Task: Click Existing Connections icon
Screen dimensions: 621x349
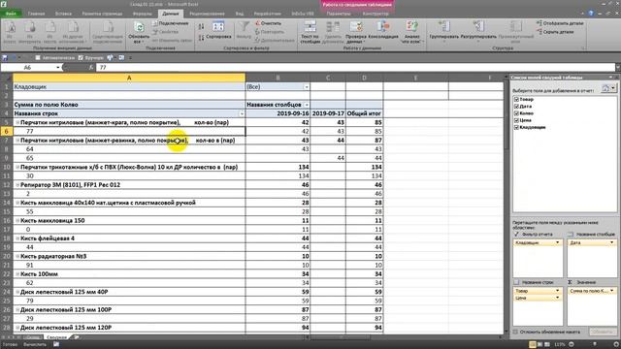Action: (x=108, y=27)
